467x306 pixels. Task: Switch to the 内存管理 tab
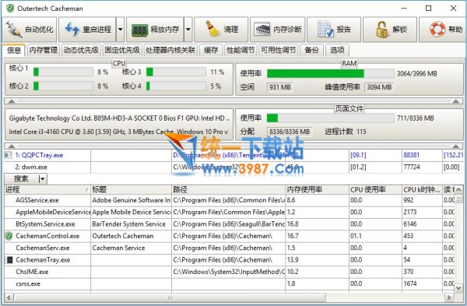[43, 50]
